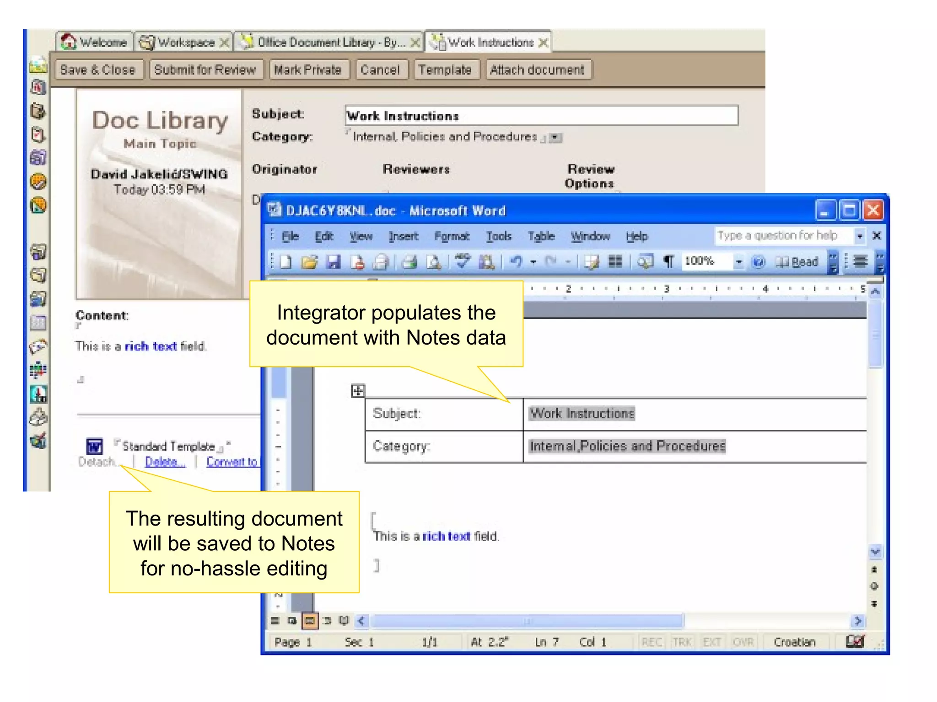
Task: Open the File menu in Word
Action: pos(290,236)
